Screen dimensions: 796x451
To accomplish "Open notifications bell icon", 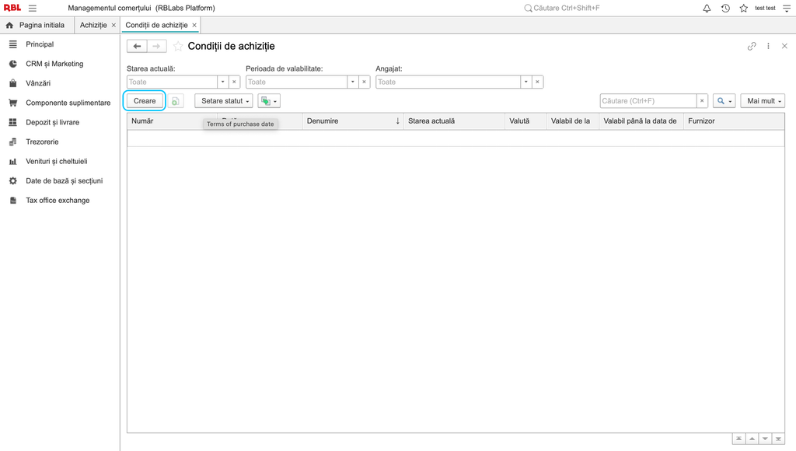I will 707,8.
